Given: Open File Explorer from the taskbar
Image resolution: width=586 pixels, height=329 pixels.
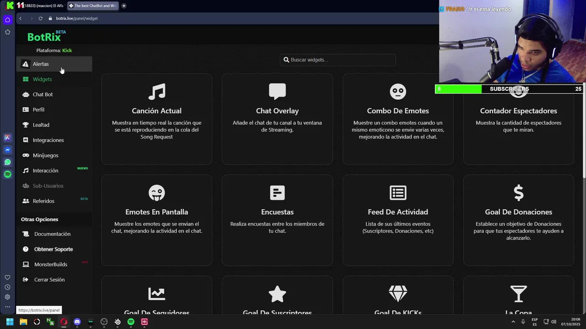Looking at the screenshot, I should [x=23, y=322].
